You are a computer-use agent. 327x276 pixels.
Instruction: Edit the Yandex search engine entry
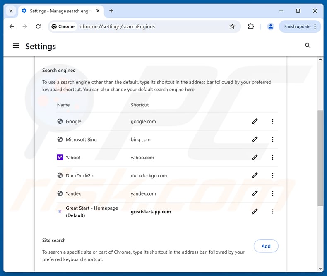[255, 193]
